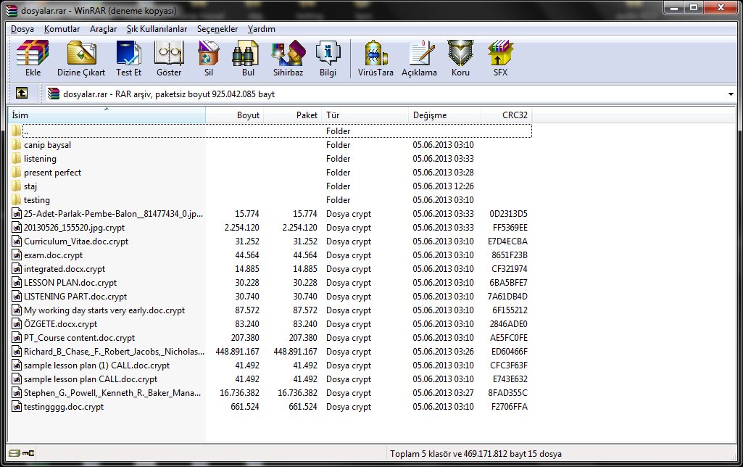This screenshot has width=743, height=467.
Task: Open the Göster view icon
Action: coord(169,58)
